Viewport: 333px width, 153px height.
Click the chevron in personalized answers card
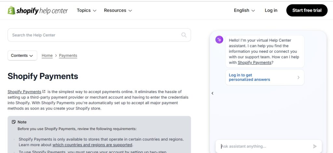tap(299, 77)
